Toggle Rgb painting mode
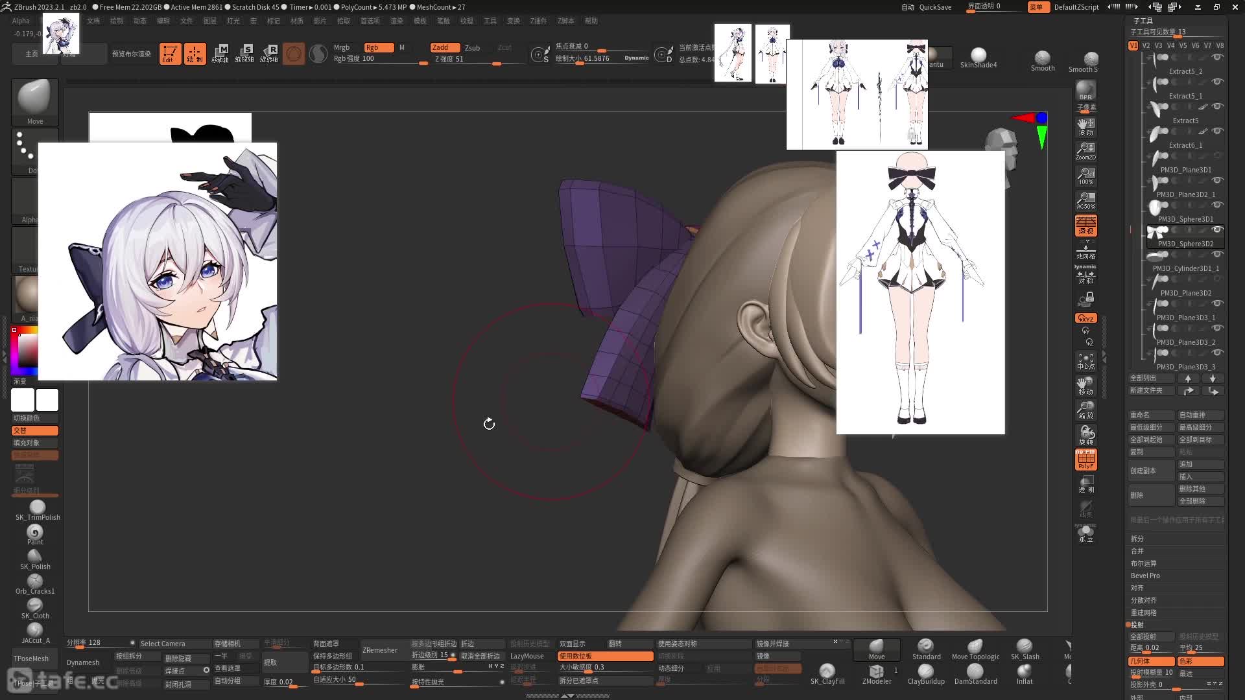The width and height of the screenshot is (1245, 700). pyautogui.click(x=379, y=47)
